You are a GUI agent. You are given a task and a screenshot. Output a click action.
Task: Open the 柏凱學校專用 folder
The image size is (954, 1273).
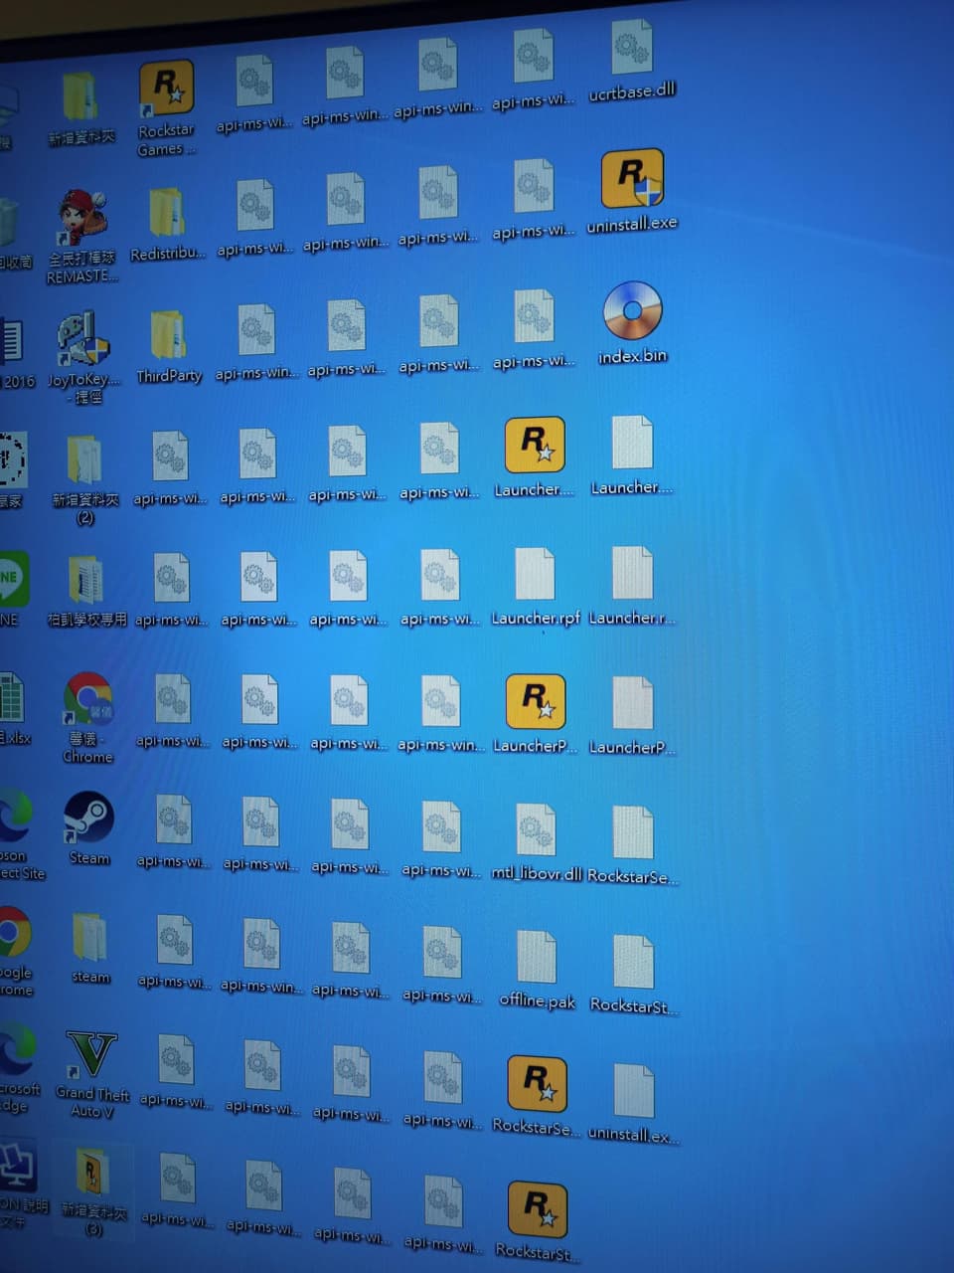[x=86, y=581]
